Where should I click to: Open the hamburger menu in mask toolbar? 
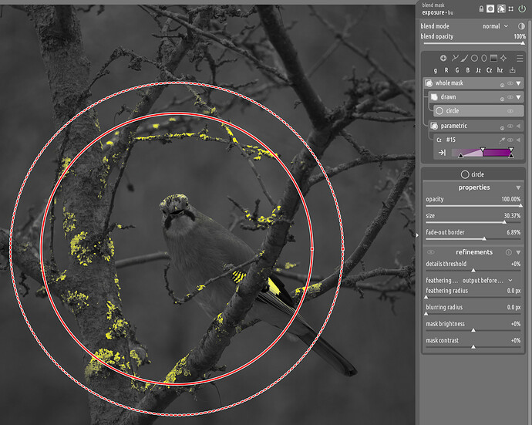tap(520, 59)
